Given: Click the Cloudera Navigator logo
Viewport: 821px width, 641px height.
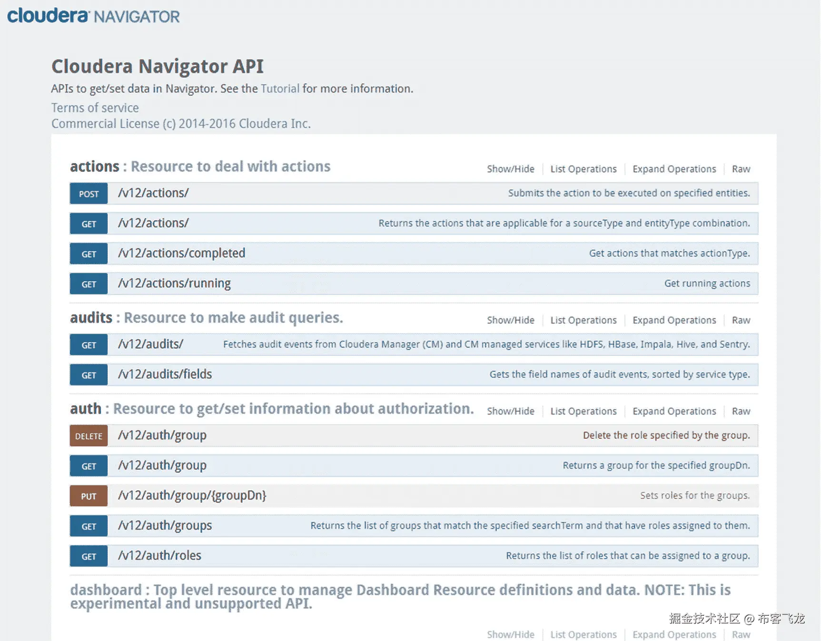Looking at the screenshot, I should click(x=93, y=16).
